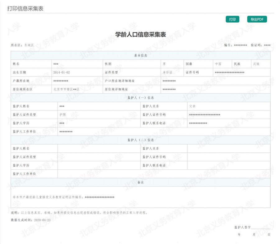
Task: Click the guardian relationship value 父亲
Action: pos(192,106)
